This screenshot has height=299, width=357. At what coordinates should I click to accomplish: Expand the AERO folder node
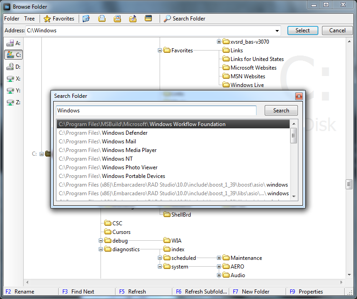[x=219, y=267]
